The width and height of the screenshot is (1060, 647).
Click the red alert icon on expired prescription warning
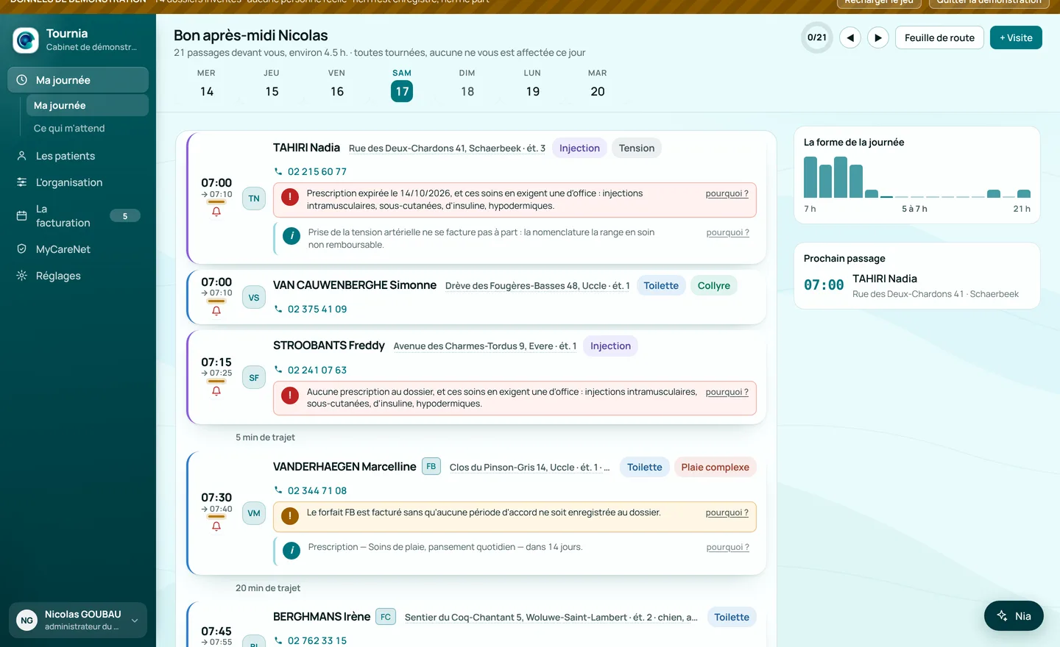pyautogui.click(x=290, y=197)
